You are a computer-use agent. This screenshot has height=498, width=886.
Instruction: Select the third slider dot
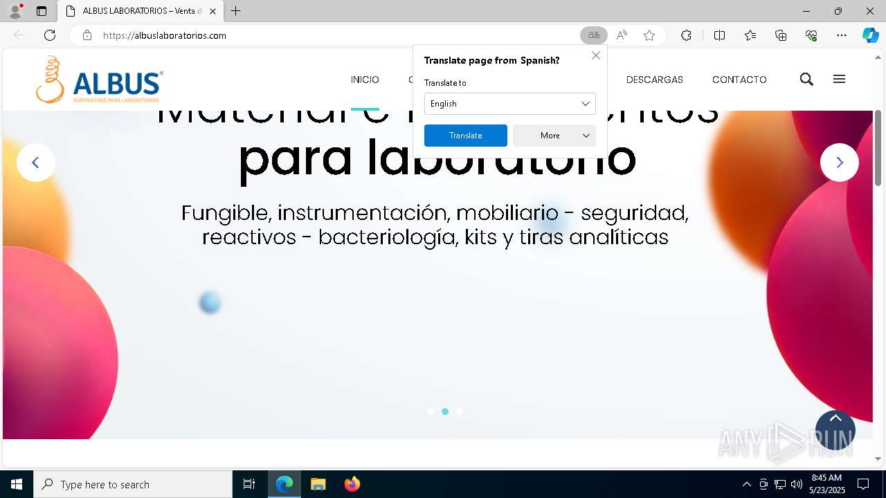460,412
